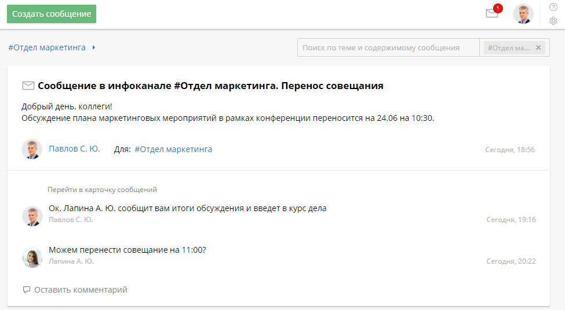Click the #Отдел маркетинга breadcrumb at top left
This screenshot has width=565, height=310.
click(47, 47)
